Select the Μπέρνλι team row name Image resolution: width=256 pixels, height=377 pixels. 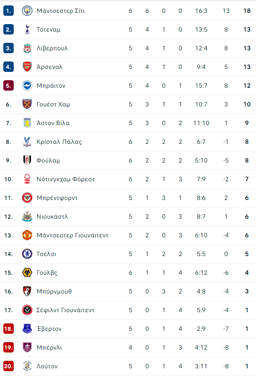click(x=49, y=347)
